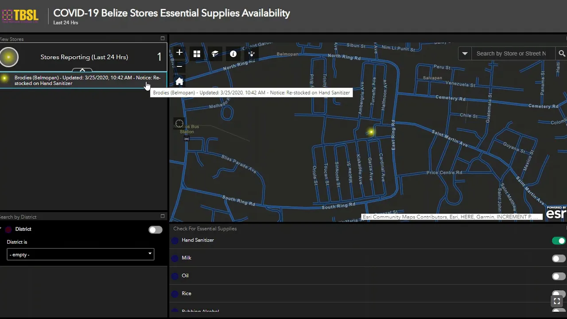Open the map information icon
567x319 pixels.
tap(233, 54)
